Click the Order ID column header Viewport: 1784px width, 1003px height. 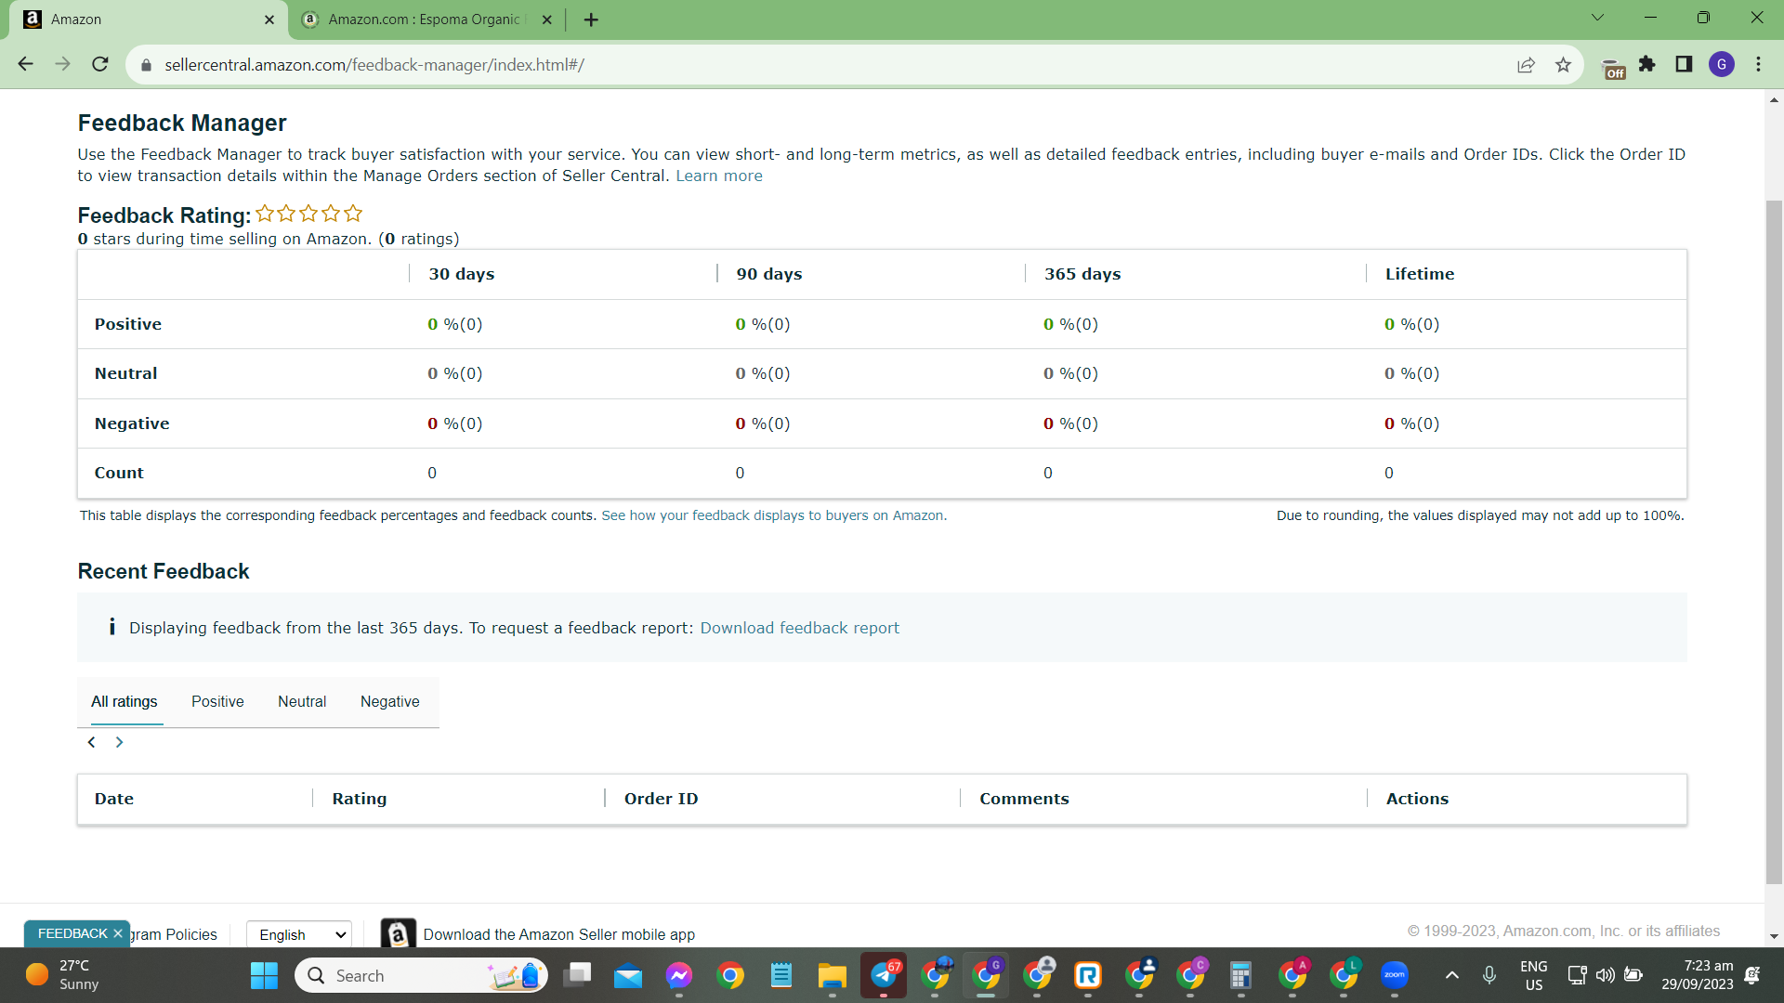coord(661,799)
